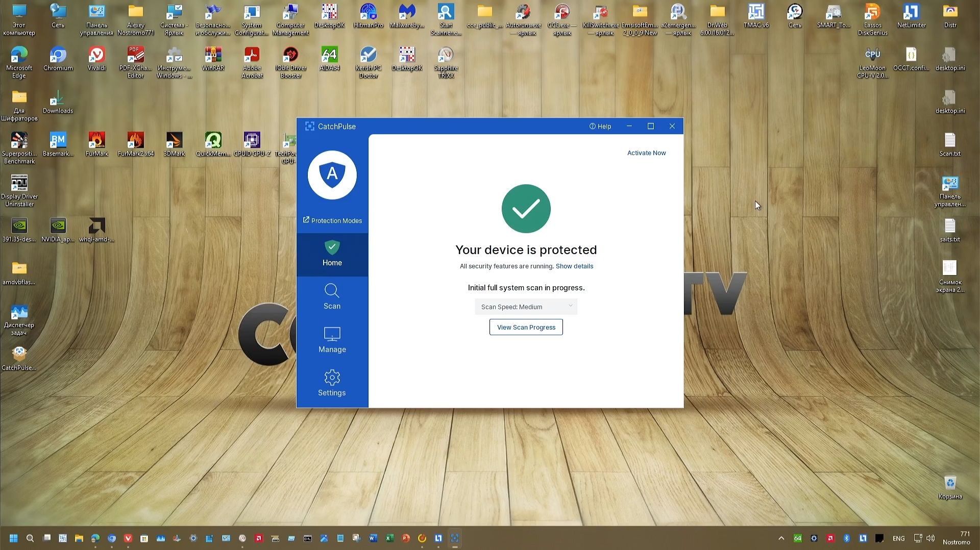Launch Vivaldi from the desktop

96,59
